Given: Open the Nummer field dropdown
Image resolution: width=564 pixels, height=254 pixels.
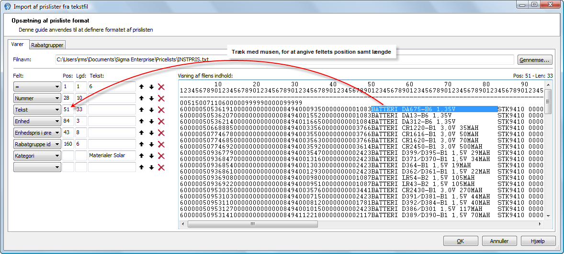Looking at the screenshot, I should click(x=37, y=98).
